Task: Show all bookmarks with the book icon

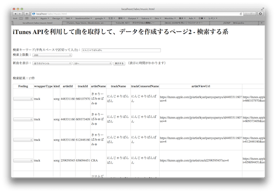Action: pos(21,18)
